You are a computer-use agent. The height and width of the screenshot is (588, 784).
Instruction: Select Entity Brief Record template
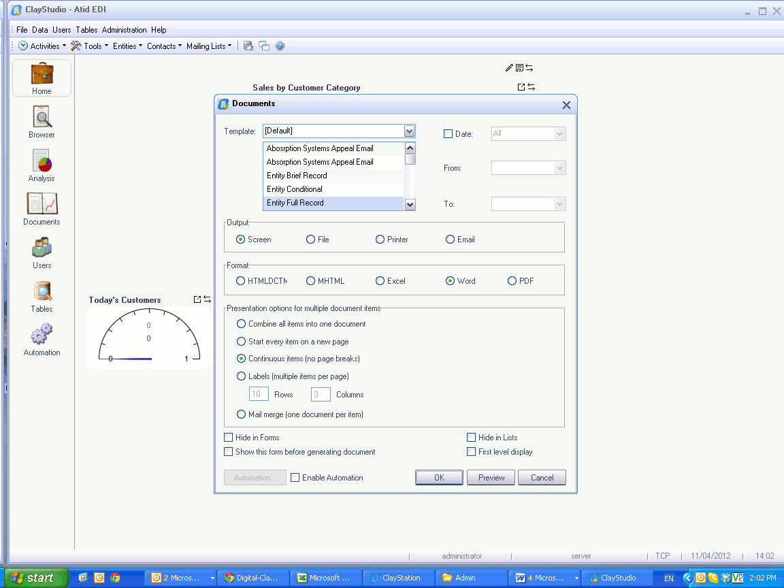333,176
